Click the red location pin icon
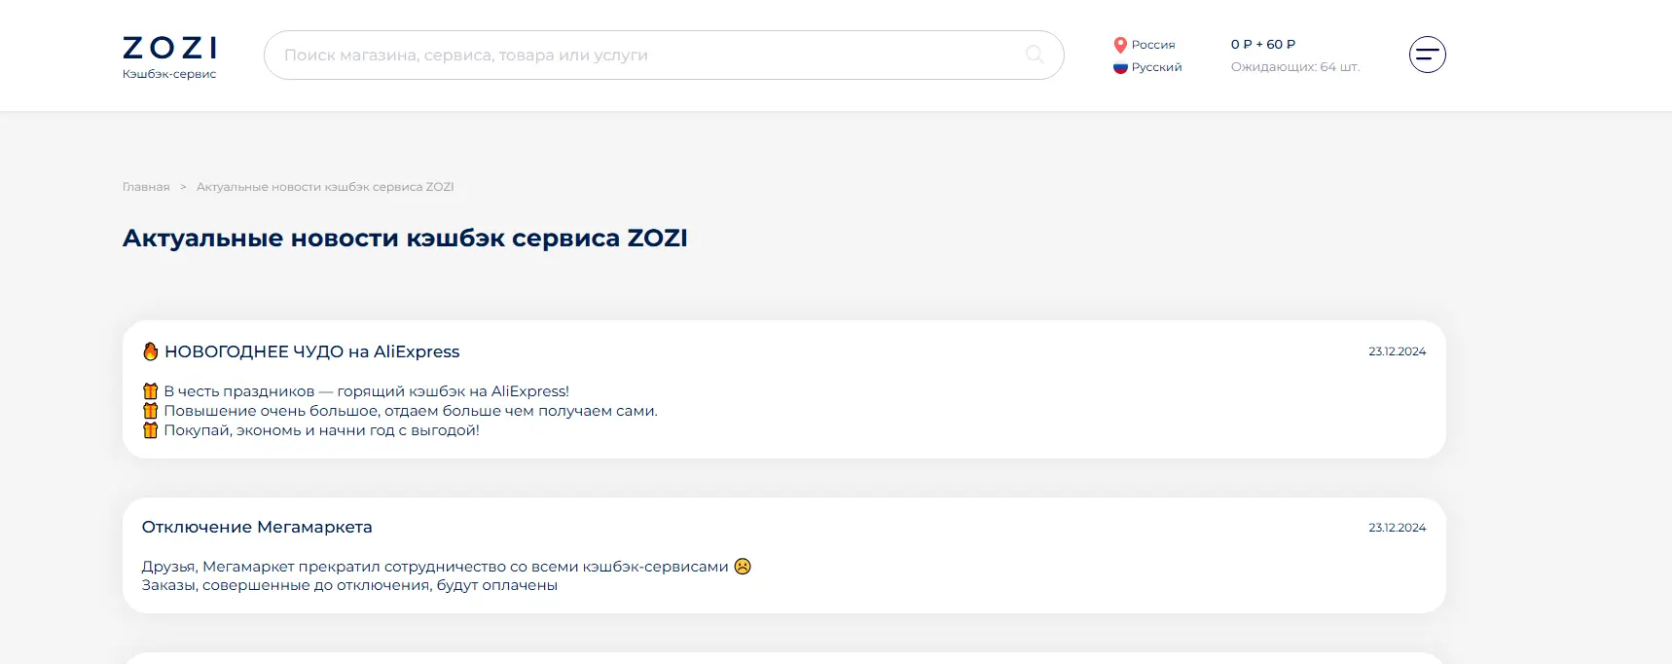 coord(1120,45)
